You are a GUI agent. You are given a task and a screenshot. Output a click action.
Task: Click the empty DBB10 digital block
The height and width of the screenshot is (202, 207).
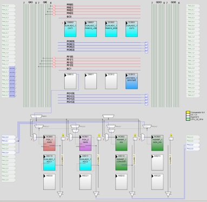click(x=70, y=81)
